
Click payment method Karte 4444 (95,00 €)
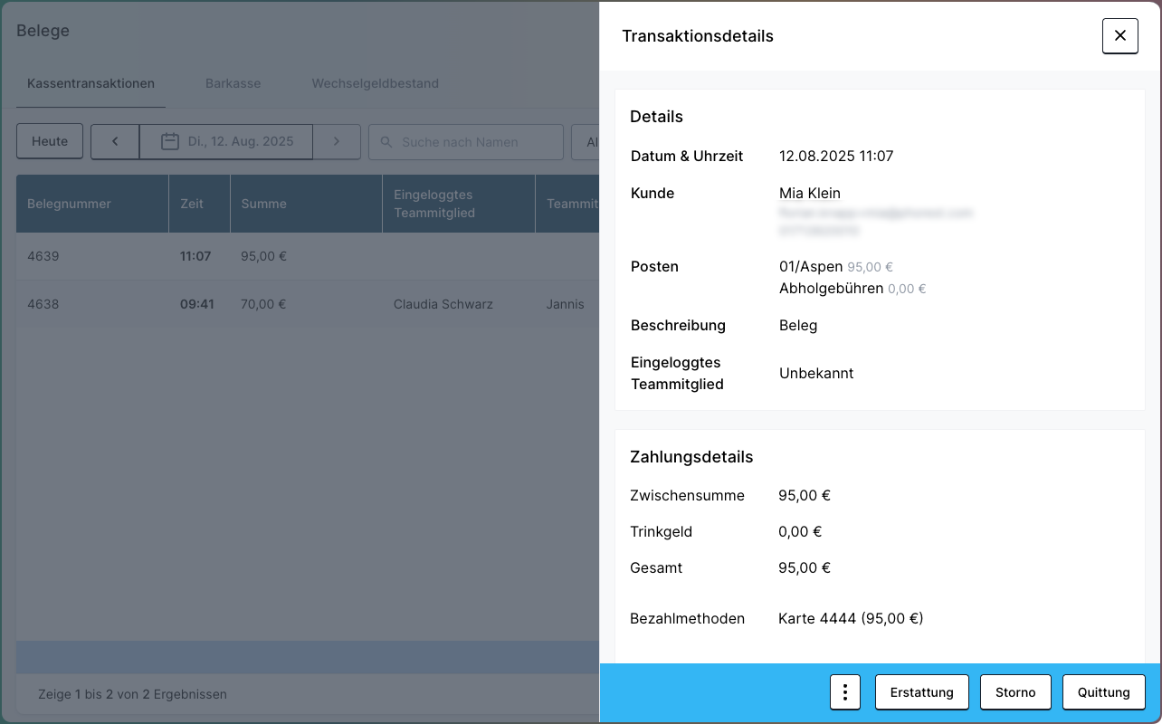point(851,619)
